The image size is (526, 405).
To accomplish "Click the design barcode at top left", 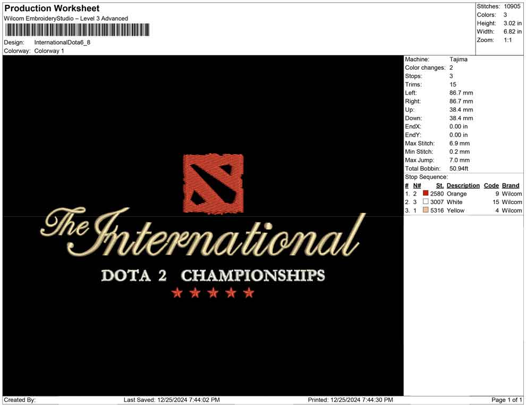I will (77, 30).
